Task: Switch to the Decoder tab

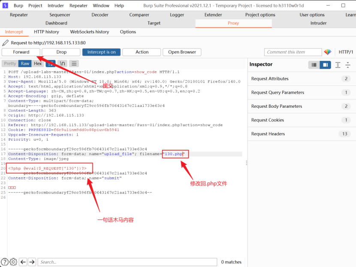Action: pos(100,15)
